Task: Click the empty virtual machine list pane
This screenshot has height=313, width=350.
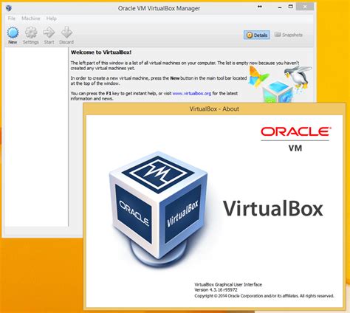Action: tap(36, 137)
